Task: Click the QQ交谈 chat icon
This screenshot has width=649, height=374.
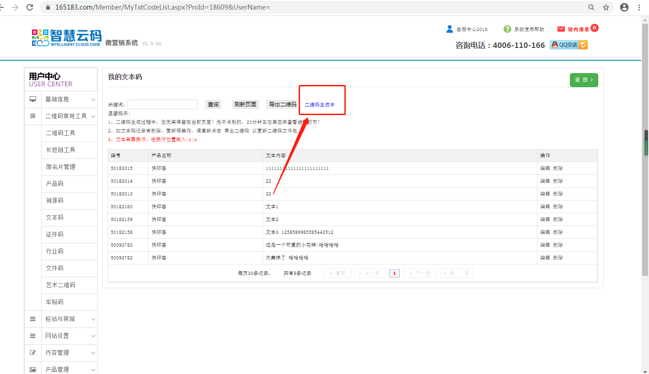Action: click(x=569, y=45)
